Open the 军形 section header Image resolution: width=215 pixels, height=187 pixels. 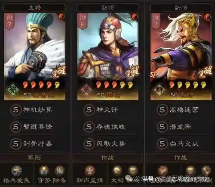click(x=34, y=158)
